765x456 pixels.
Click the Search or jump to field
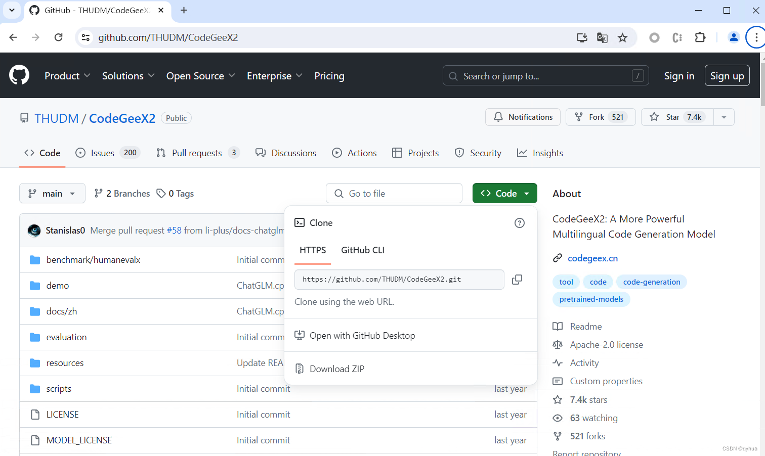545,76
